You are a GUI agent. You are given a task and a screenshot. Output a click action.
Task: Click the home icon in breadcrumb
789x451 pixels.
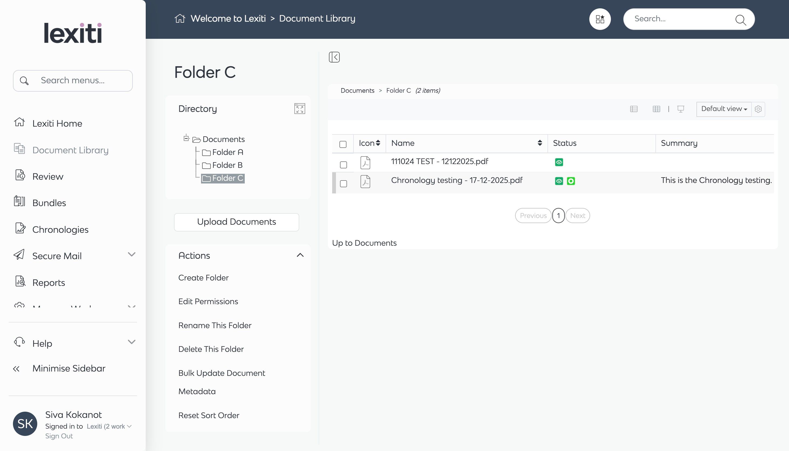(x=180, y=19)
